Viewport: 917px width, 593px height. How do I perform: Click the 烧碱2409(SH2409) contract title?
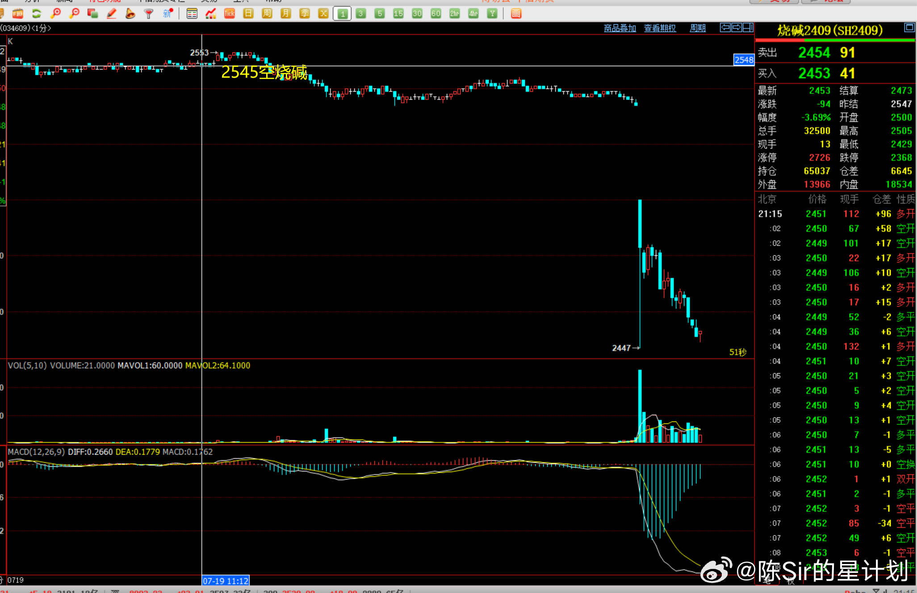pos(830,30)
